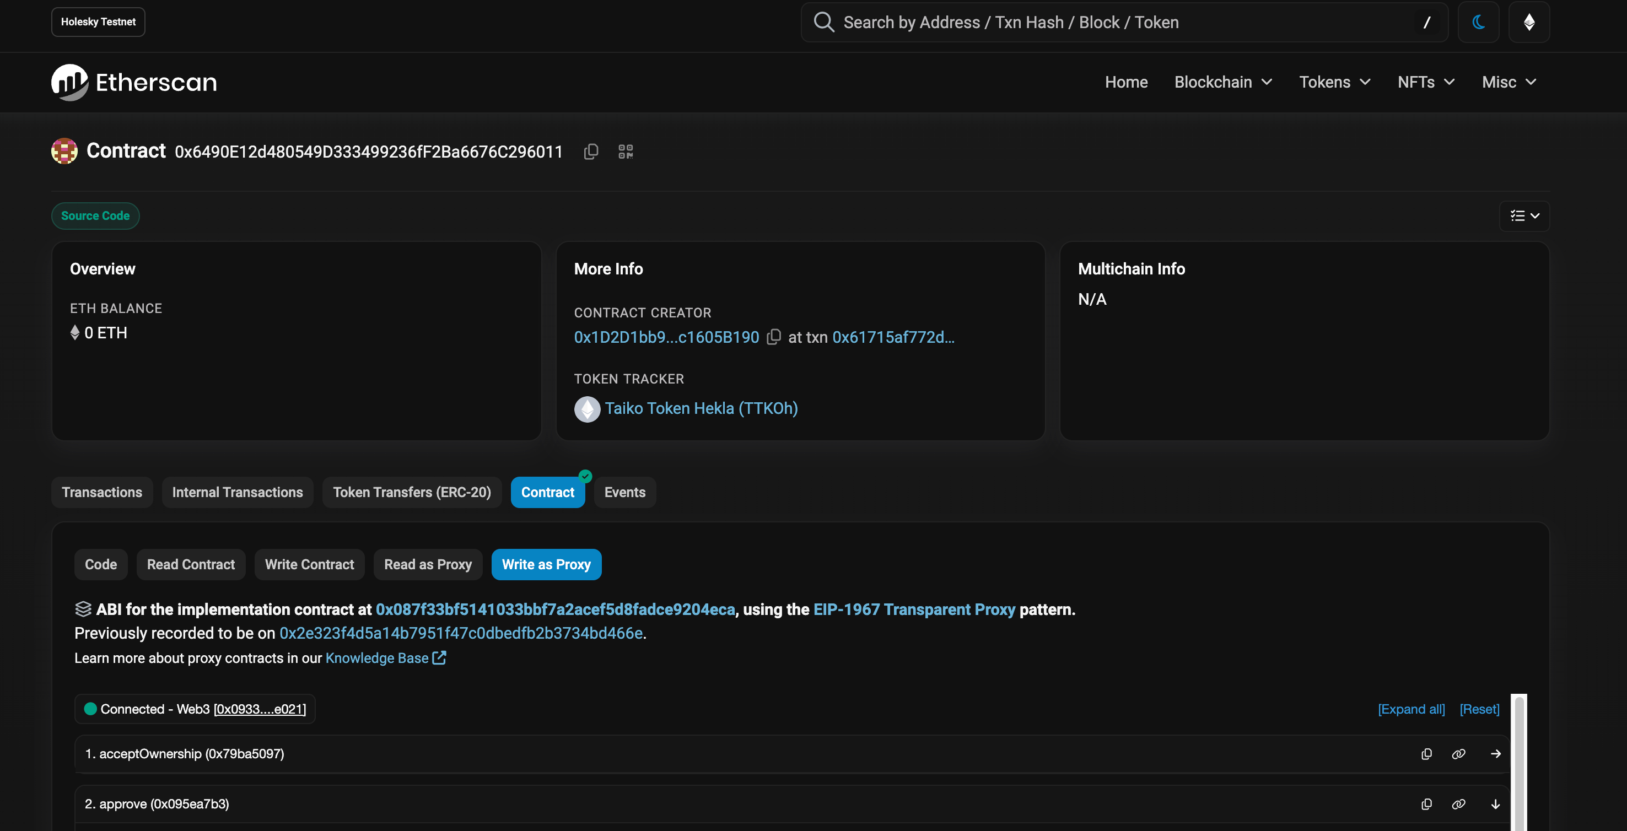Screen dimensions: 1627x831
Task: Open contract creator 0x1D2D1bb9...c1605B190 link
Action: click(666, 337)
